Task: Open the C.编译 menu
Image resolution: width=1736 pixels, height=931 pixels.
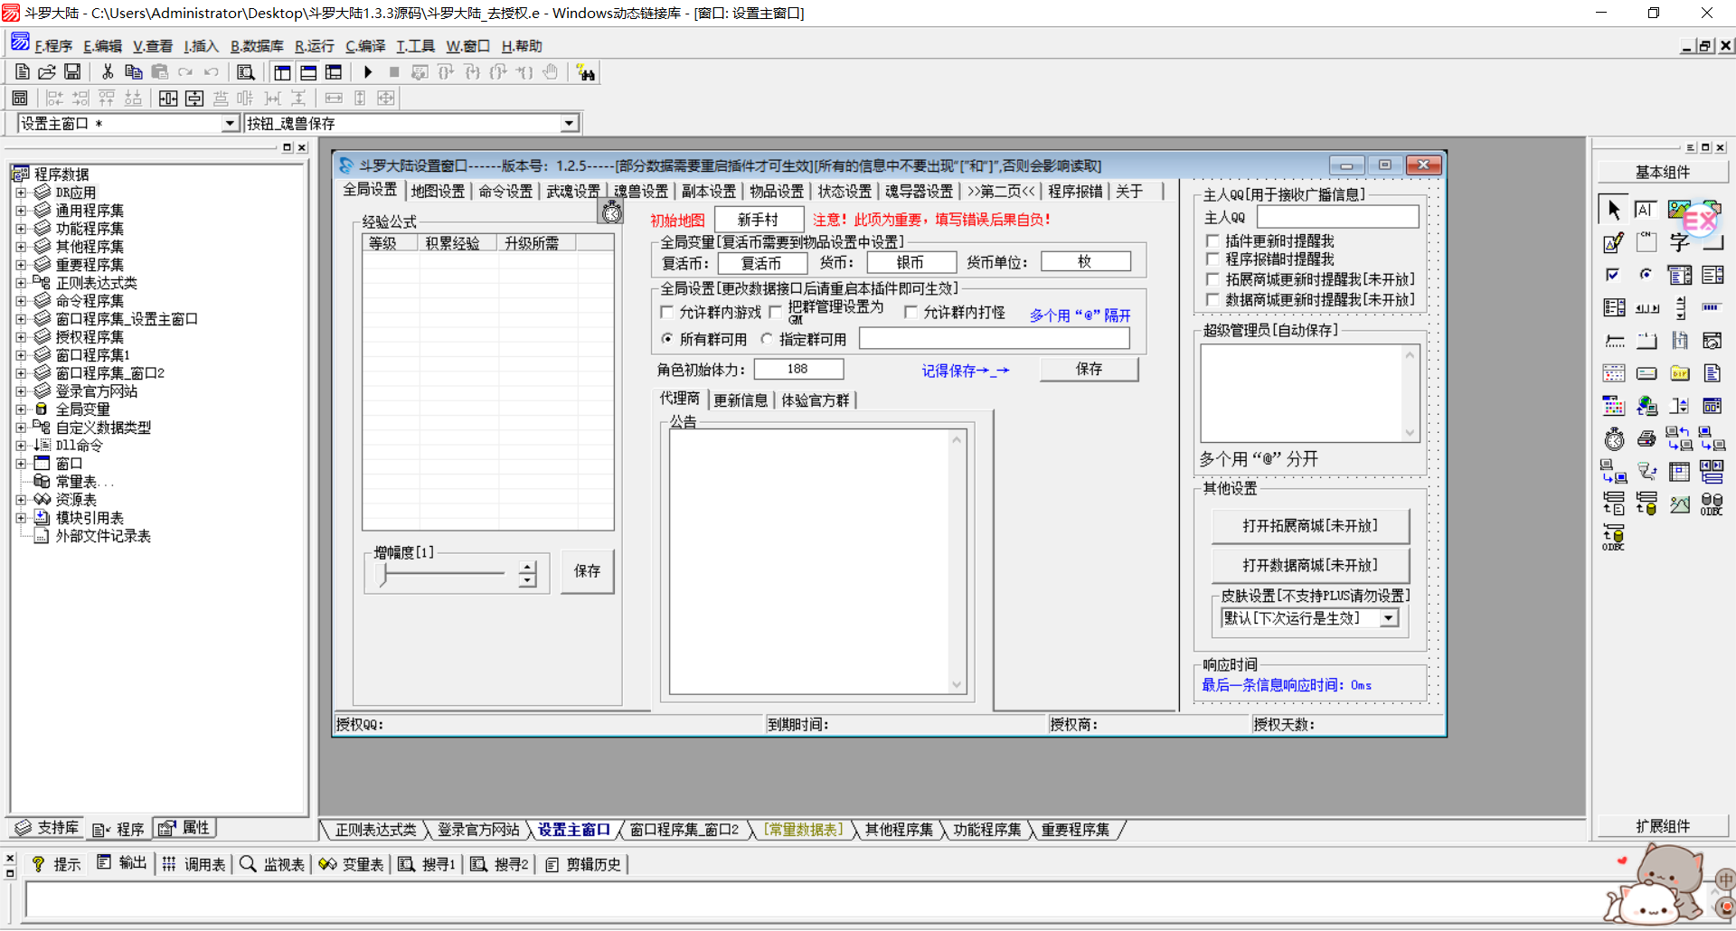Action: [x=365, y=46]
